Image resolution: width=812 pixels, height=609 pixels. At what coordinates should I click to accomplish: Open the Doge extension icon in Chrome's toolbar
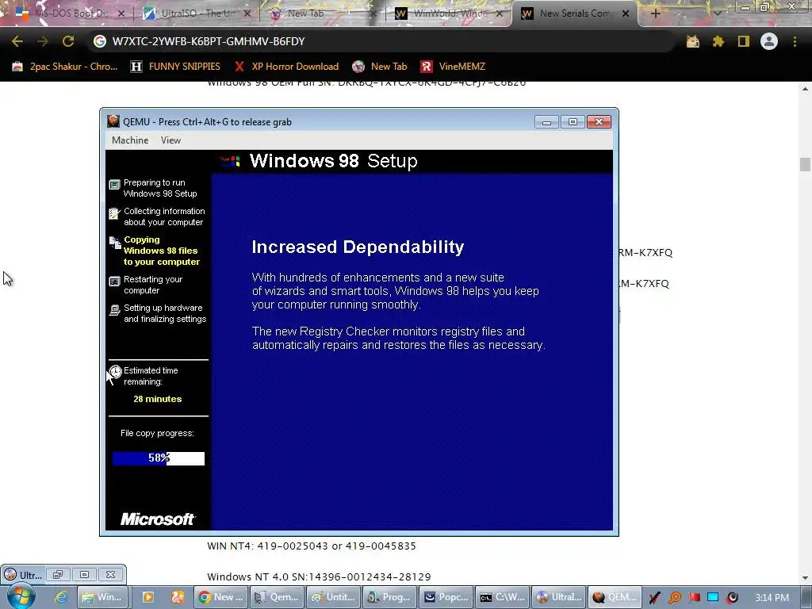point(693,41)
